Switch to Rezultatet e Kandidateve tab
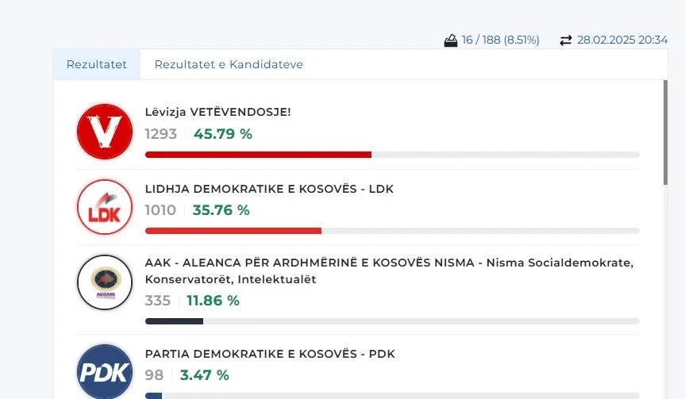 (x=229, y=64)
